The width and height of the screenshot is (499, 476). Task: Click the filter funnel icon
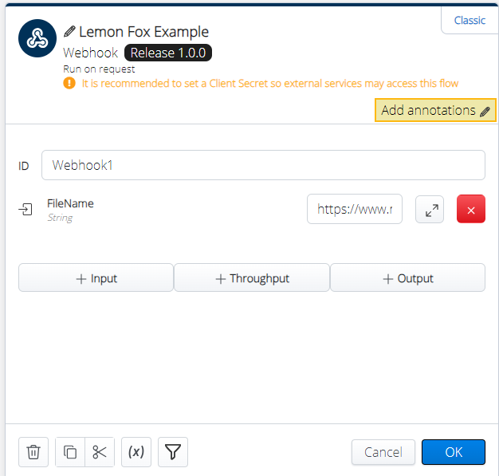click(x=173, y=452)
